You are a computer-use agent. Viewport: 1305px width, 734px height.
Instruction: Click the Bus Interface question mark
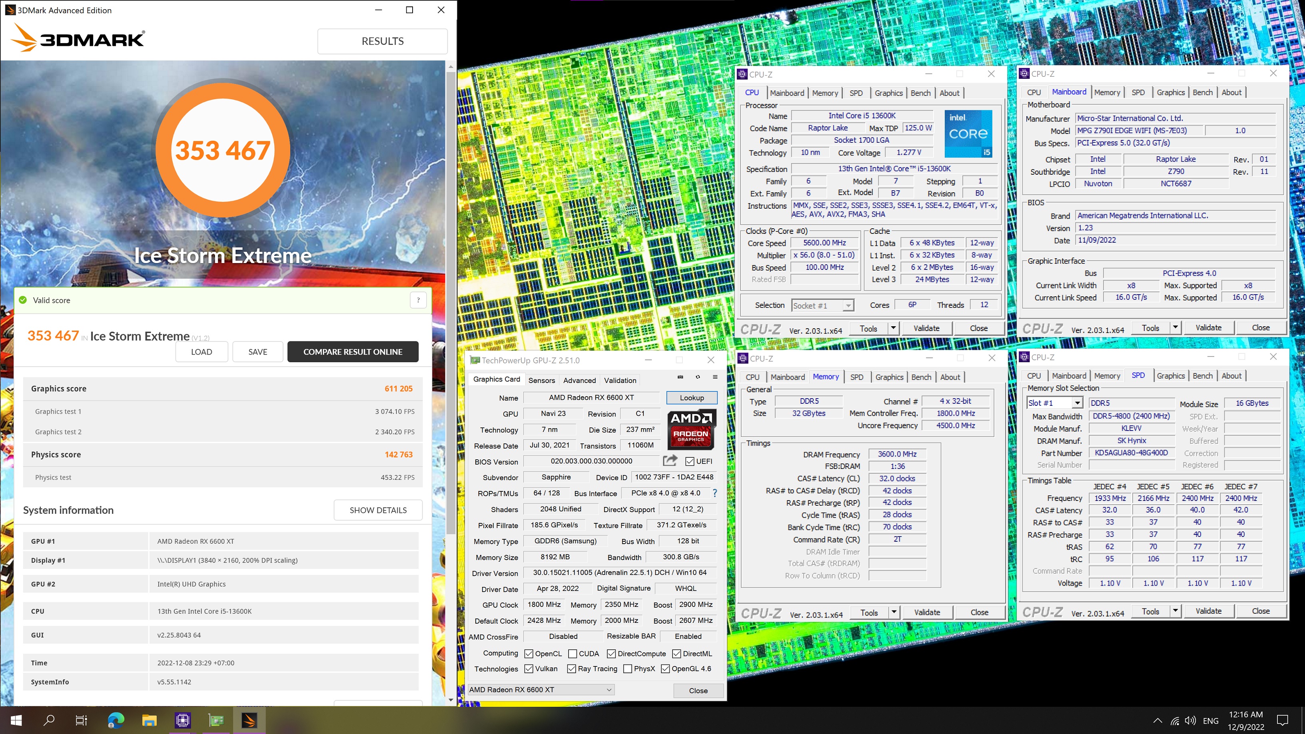[715, 493]
